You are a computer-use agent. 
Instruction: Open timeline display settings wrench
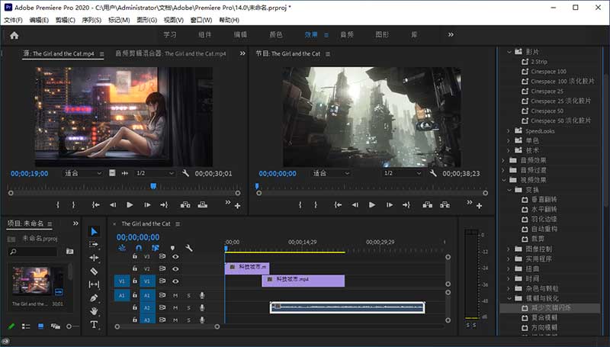click(x=189, y=248)
